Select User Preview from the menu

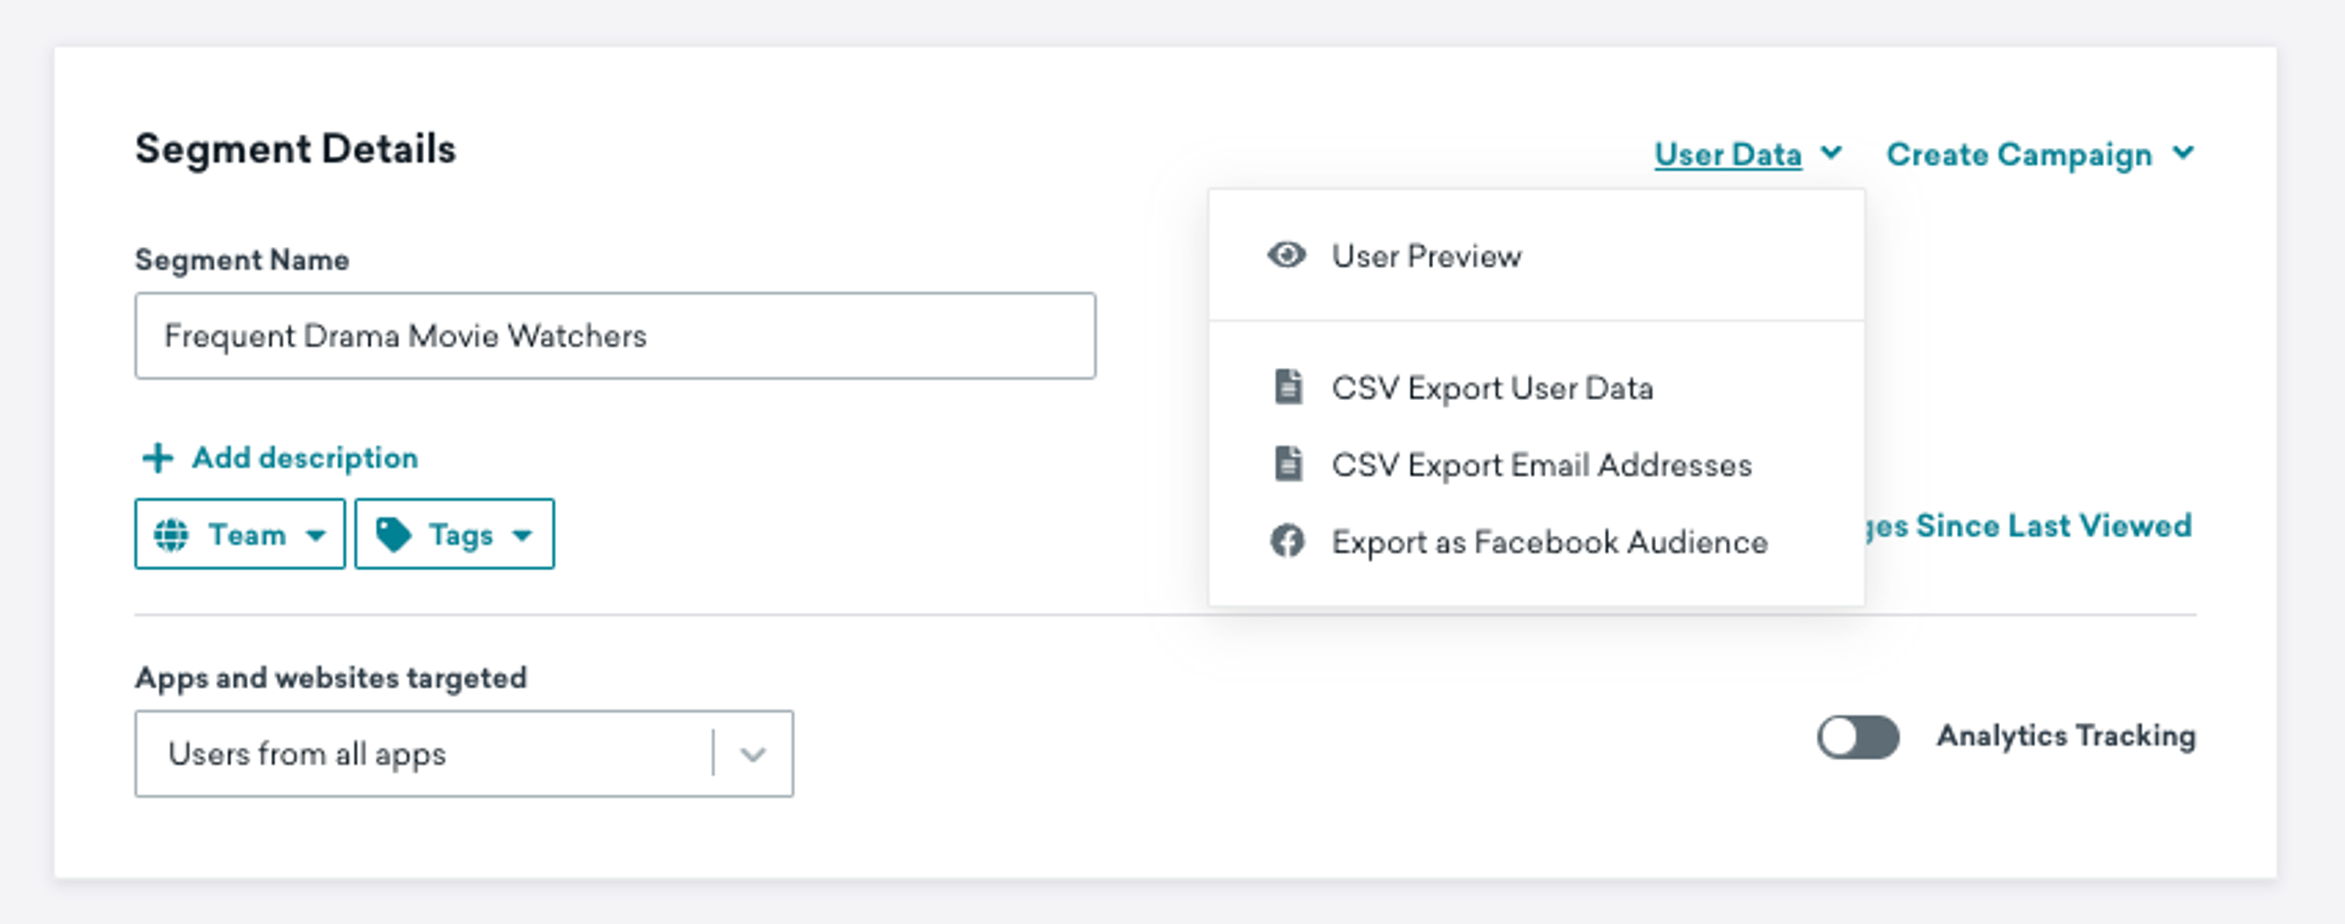click(x=1425, y=256)
